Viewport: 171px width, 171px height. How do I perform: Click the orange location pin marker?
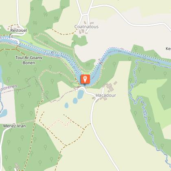click(85, 79)
